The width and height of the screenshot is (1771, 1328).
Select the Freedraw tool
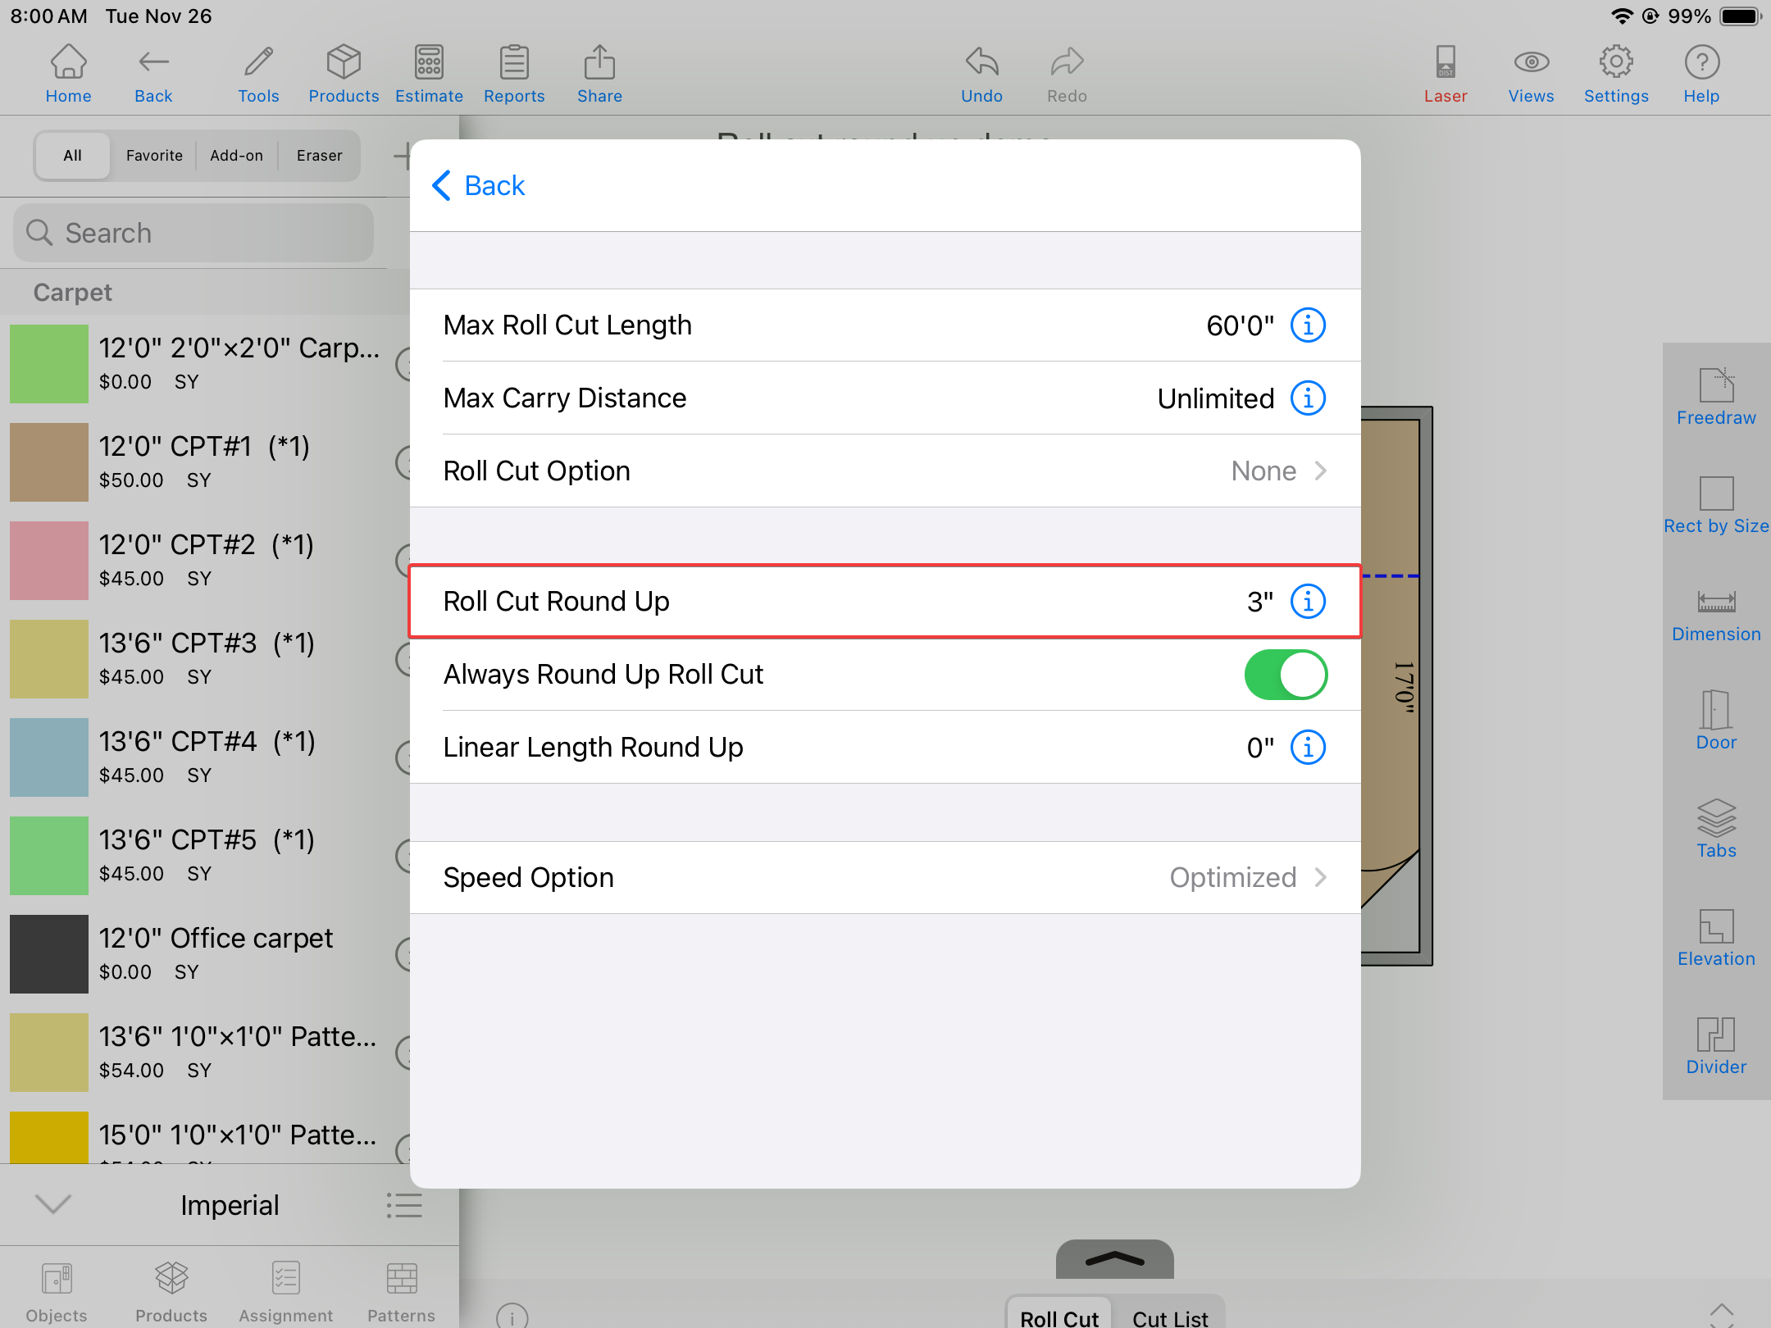point(1716,397)
